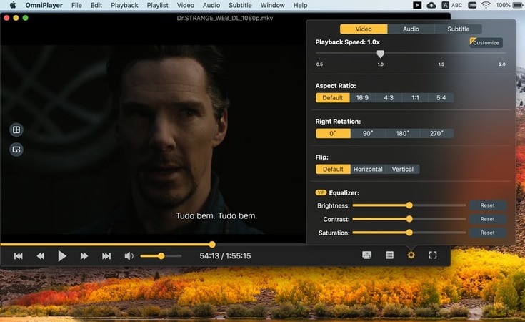This screenshot has height=322, width=525.
Task: Reset the Brightness setting
Action: click(x=487, y=205)
